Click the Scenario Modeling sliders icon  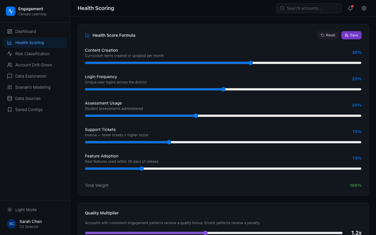tap(10, 87)
